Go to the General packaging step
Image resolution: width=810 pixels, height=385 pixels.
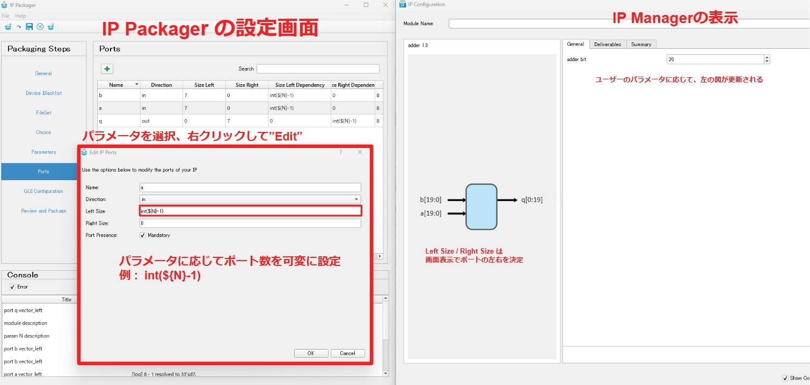[x=43, y=73]
